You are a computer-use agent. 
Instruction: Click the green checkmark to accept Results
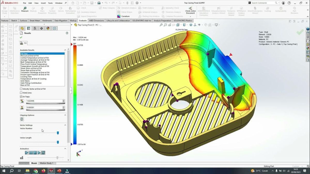[21, 37]
